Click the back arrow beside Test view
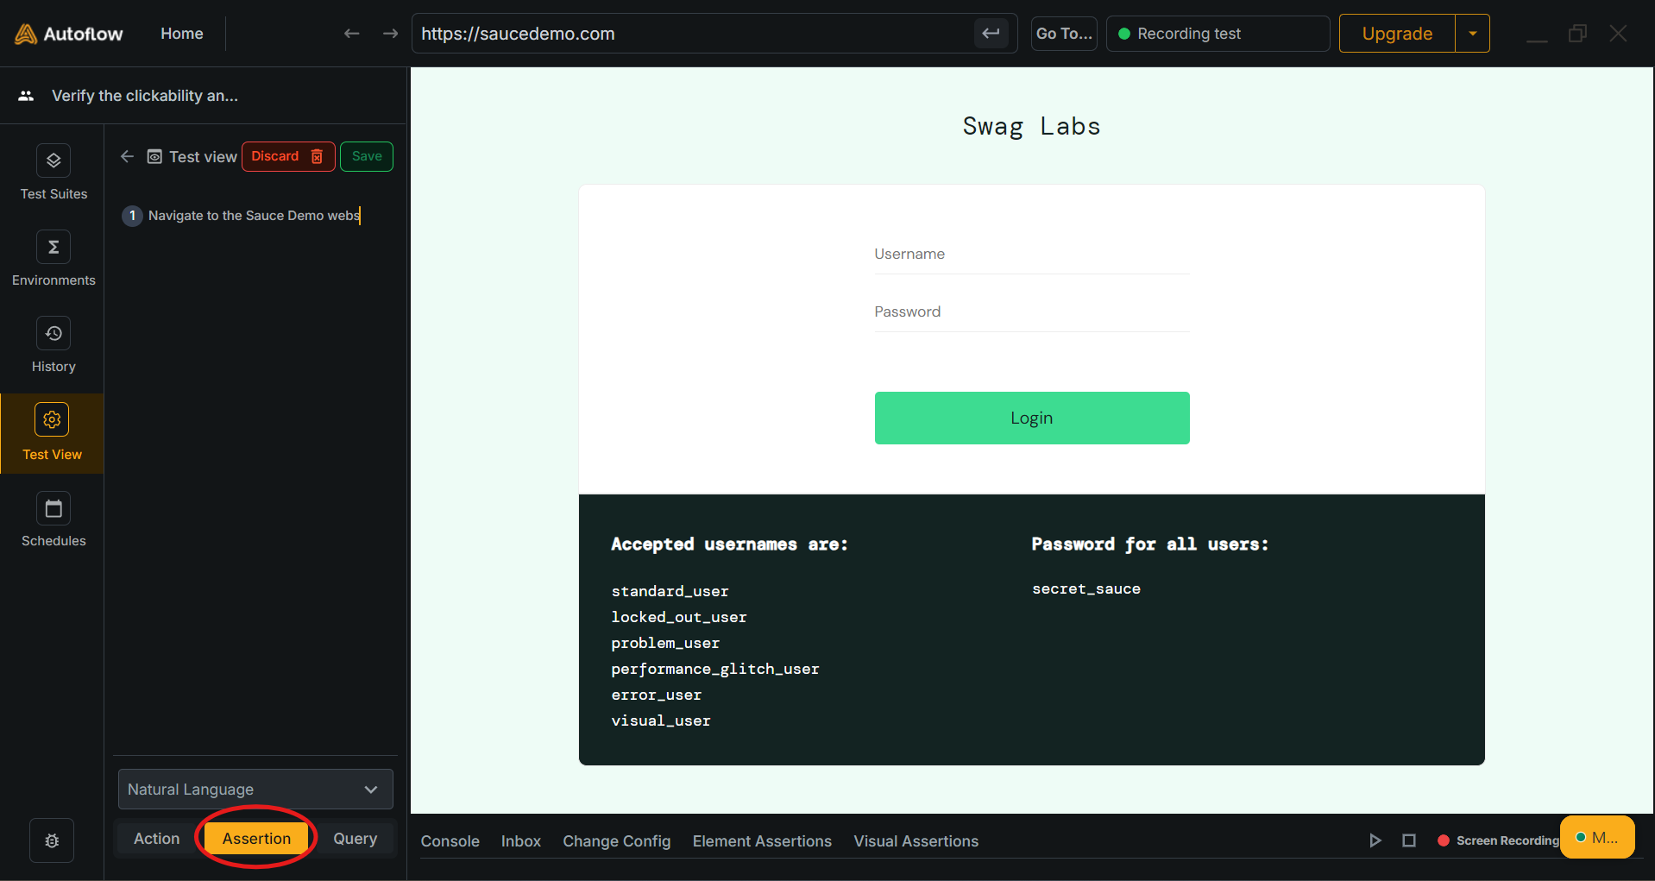The image size is (1655, 881). point(127,156)
